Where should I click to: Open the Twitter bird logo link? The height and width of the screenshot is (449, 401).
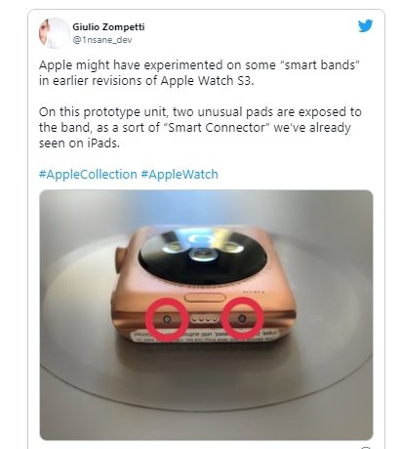point(365,26)
